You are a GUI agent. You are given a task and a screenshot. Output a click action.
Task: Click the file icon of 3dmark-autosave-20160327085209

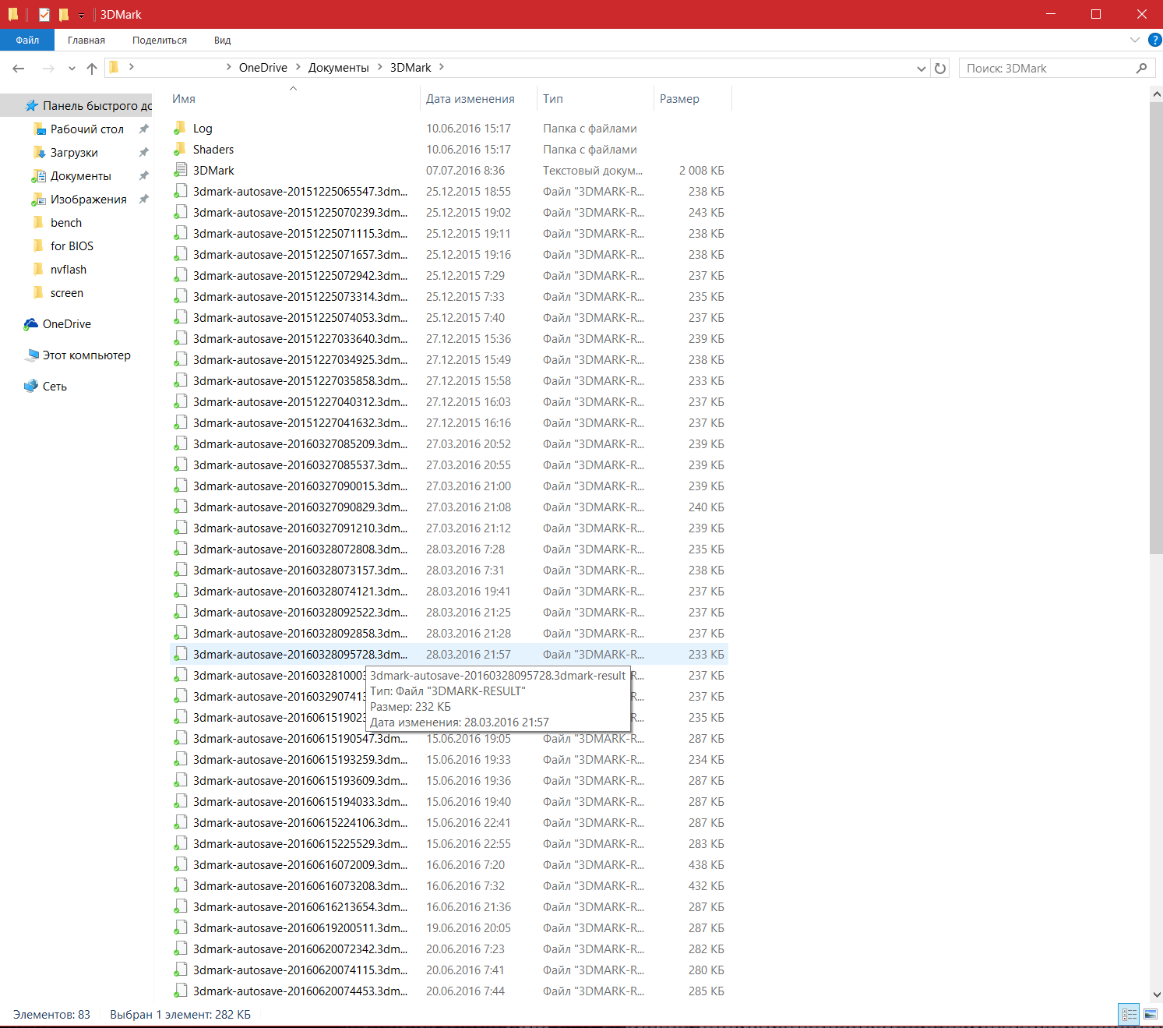click(x=180, y=443)
